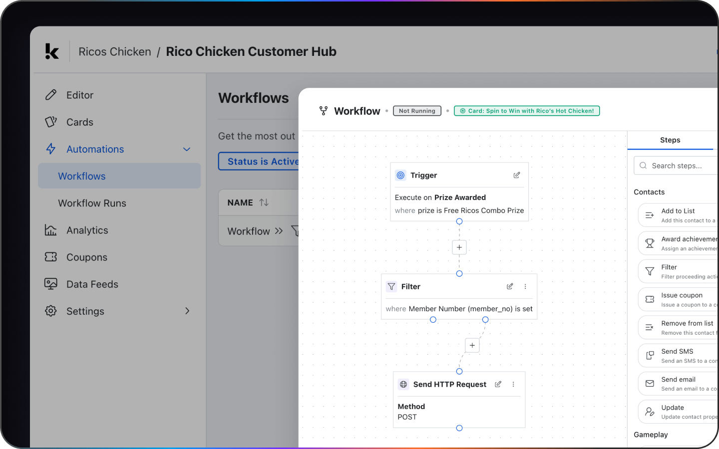Expand the Workflow row double chevron

(279, 231)
